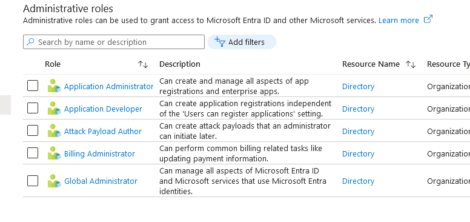Tick the Billing Administrator checkbox
Screen dimensions: 470x222
click(x=33, y=153)
